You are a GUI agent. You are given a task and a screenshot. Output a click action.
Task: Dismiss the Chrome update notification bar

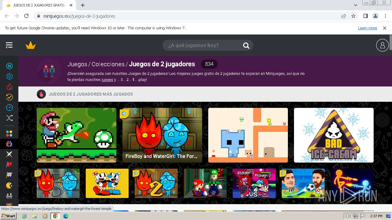[385, 28]
